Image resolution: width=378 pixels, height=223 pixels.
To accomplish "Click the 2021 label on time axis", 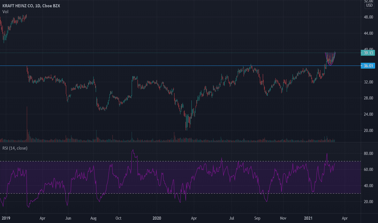I will click(x=308, y=218).
